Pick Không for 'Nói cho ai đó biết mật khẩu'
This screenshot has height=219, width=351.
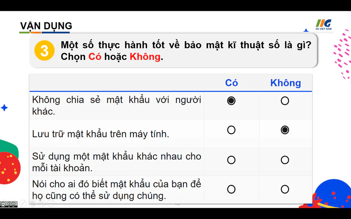(285, 189)
